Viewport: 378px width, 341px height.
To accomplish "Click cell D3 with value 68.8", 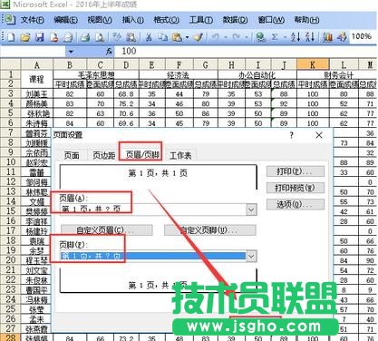I will [x=126, y=94].
